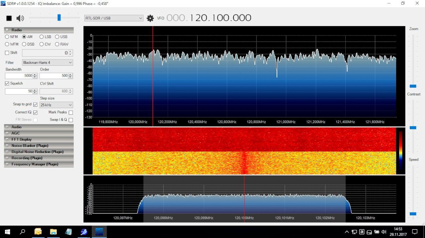Expand the Frequency Manager (Plugin) section
This screenshot has width=425, height=238.
pyautogui.click(x=7, y=164)
